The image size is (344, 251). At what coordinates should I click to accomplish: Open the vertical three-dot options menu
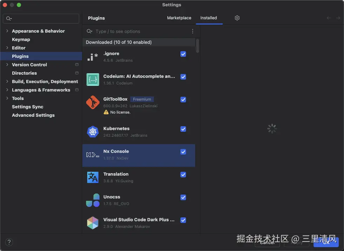[x=192, y=31]
